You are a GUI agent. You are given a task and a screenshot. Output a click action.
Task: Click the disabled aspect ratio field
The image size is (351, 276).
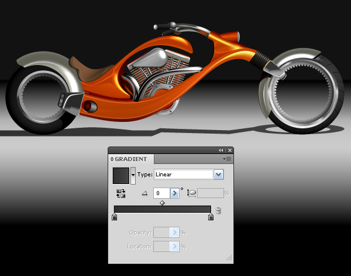click(x=211, y=193)
